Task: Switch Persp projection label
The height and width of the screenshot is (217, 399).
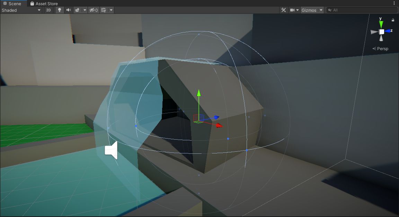Action: (x=380, y=48)
